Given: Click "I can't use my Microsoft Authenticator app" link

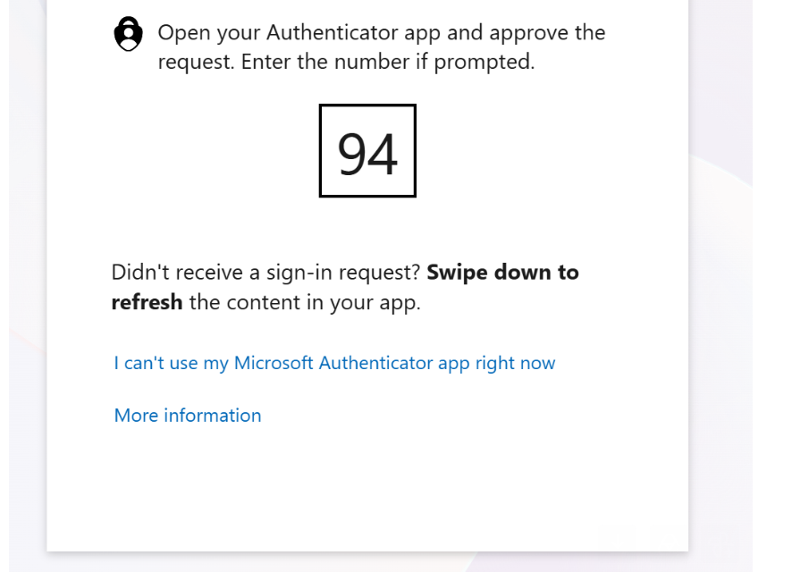Looking at the screenshot, I should tap(334, 363).
